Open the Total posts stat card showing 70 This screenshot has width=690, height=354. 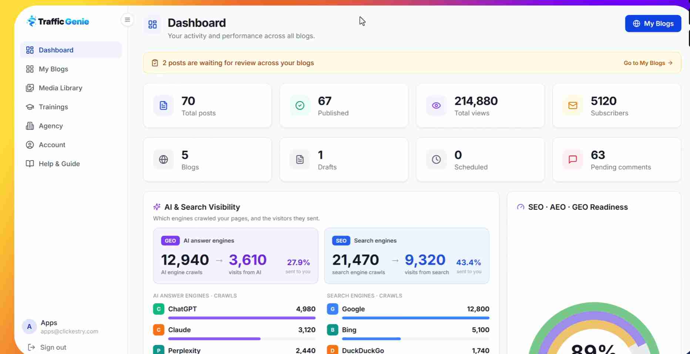click(x=207, y=105)
